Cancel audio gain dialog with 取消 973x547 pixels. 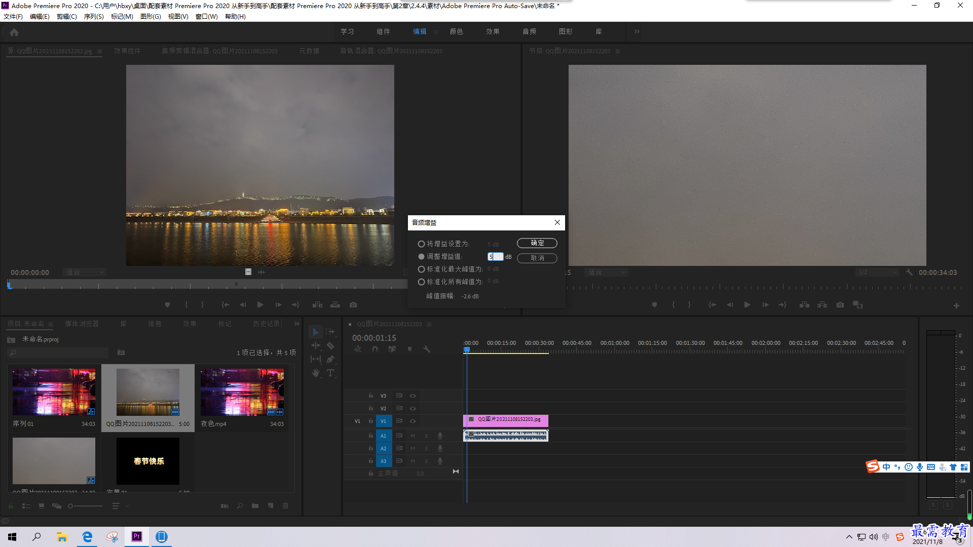coord(537,258)
